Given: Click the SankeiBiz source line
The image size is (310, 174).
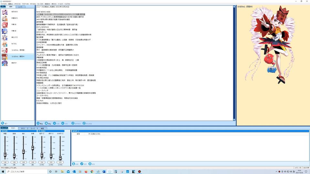Looking at the screenshot, I should pyautogui.click(x=40, y=53).
